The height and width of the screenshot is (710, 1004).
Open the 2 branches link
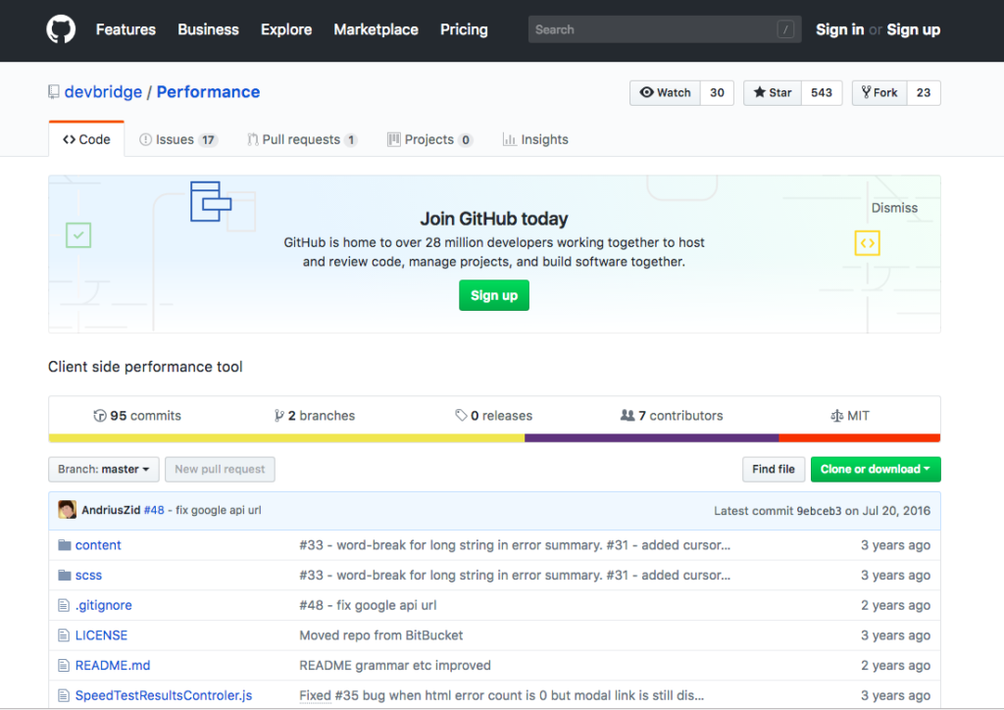[315, 416]
